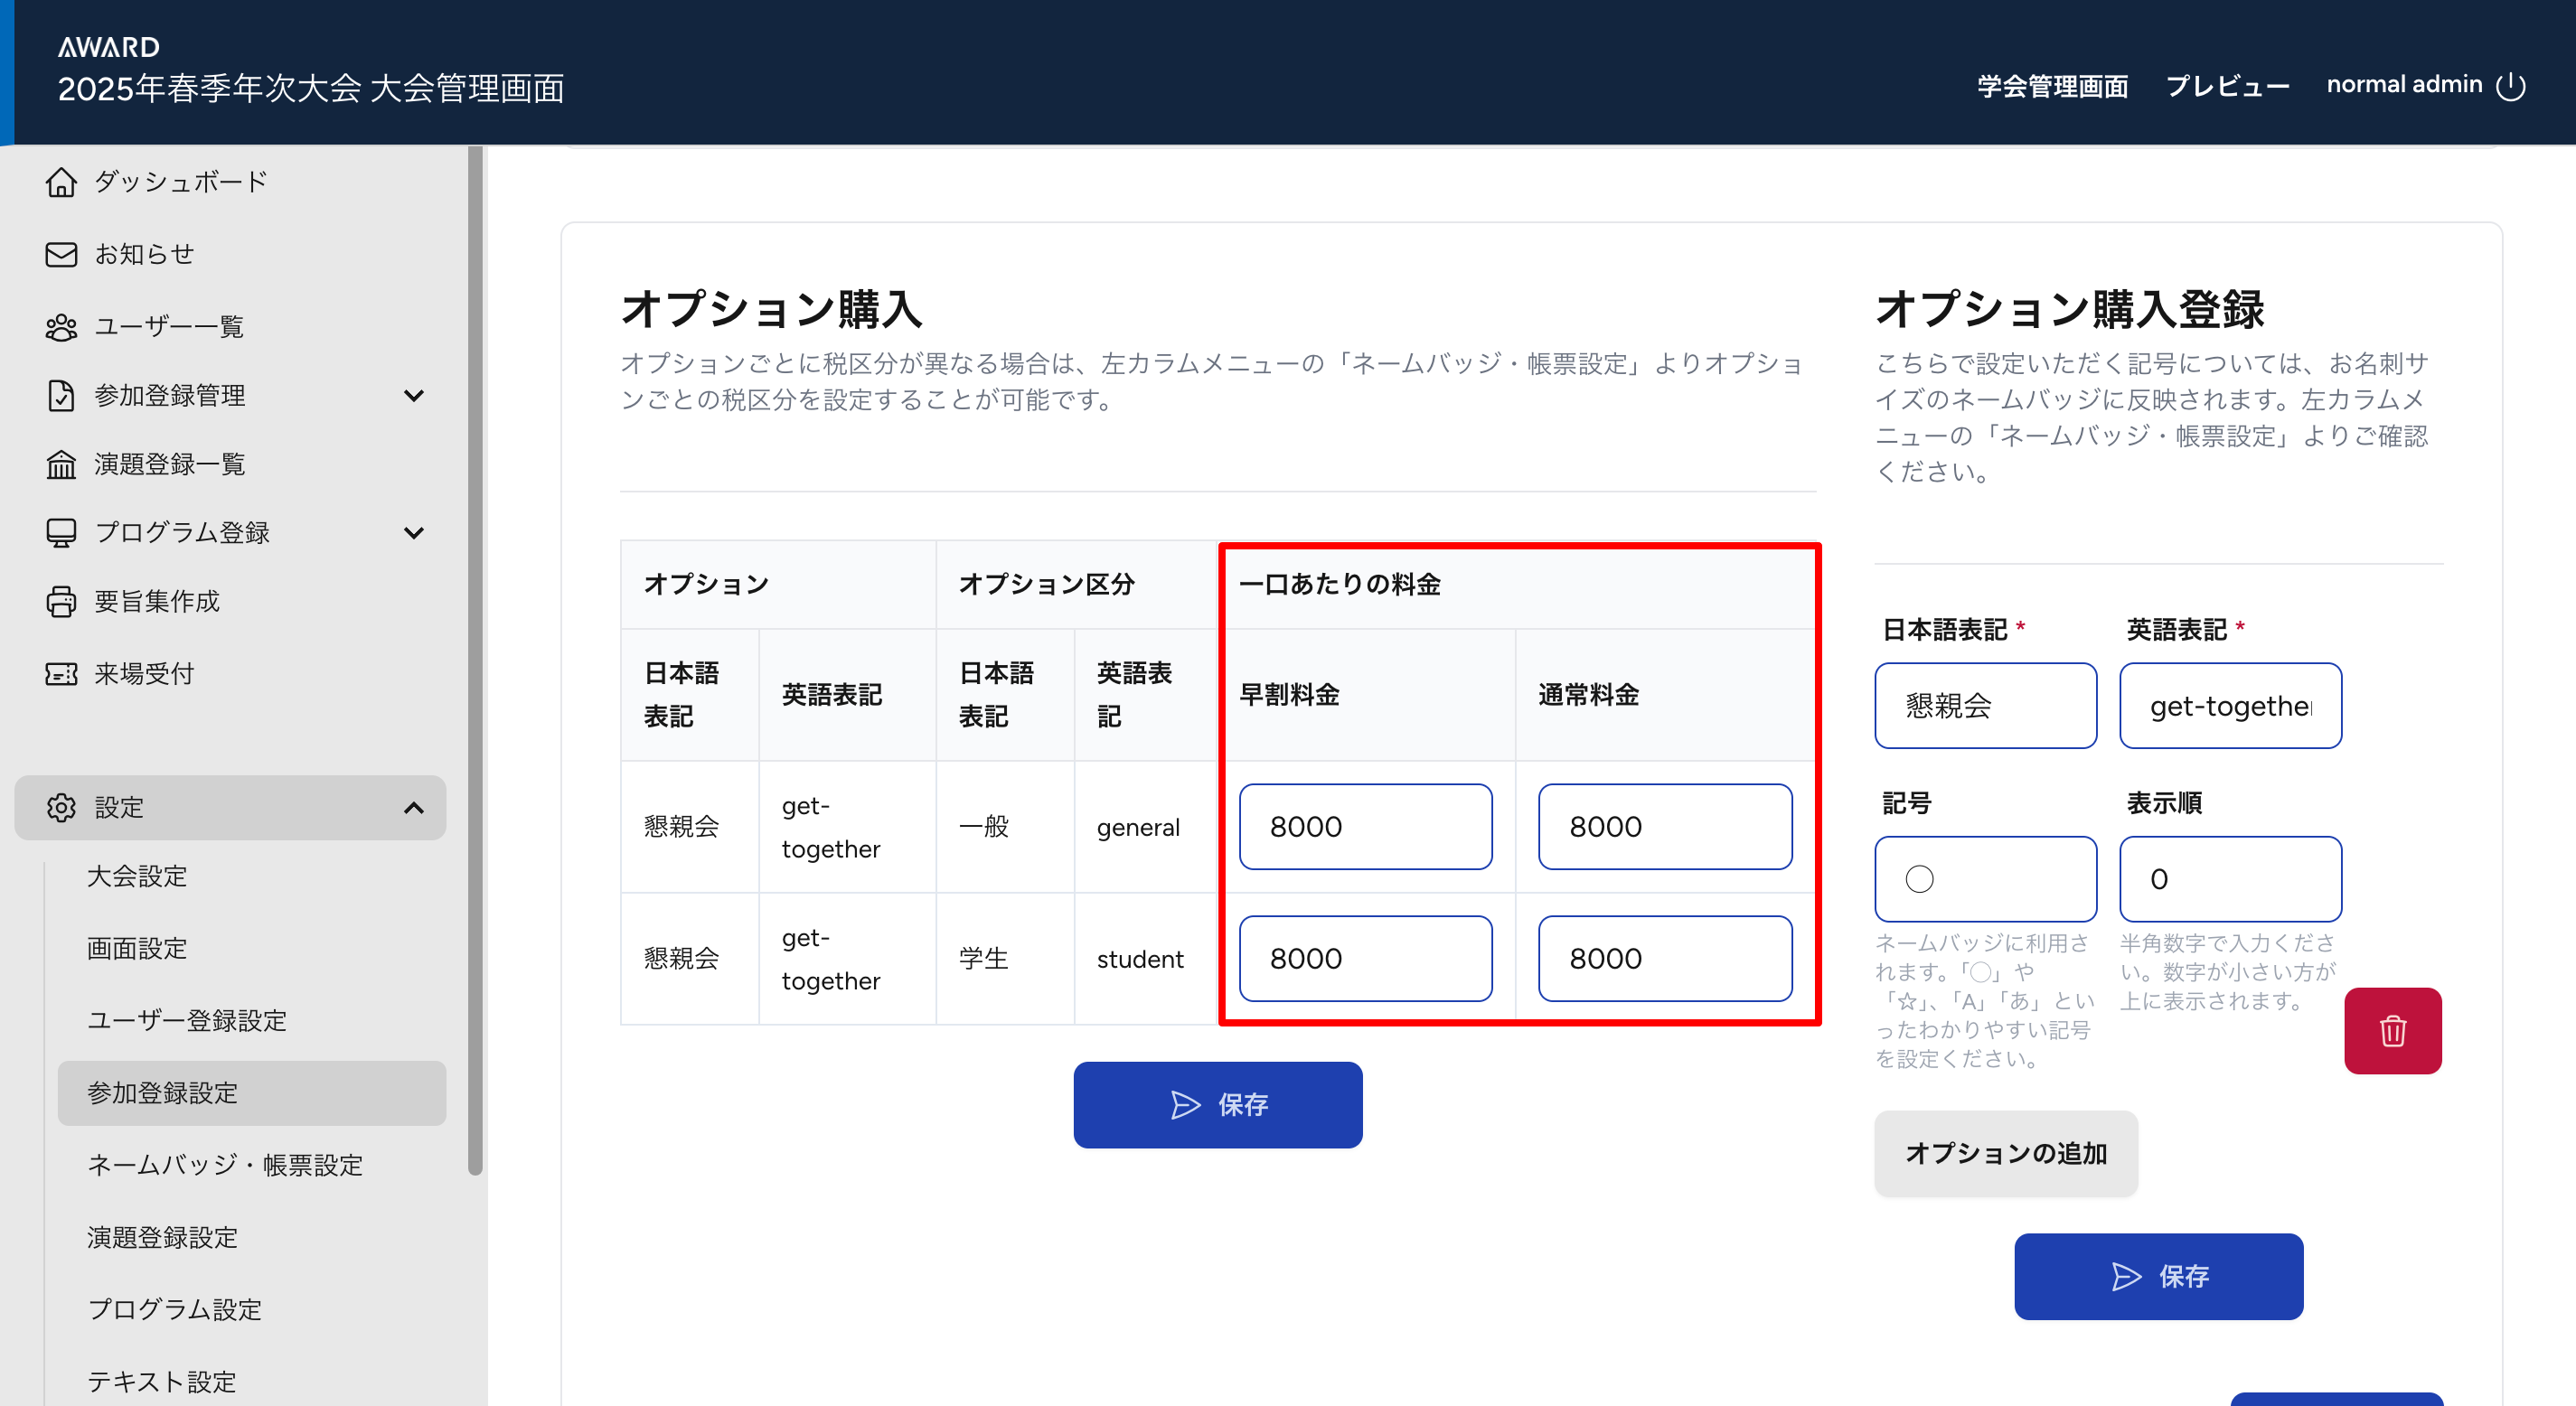The image size is (2576, 1406).
Task: Expand the プログラム登録 menu chevron
Action: pos(414,533)
